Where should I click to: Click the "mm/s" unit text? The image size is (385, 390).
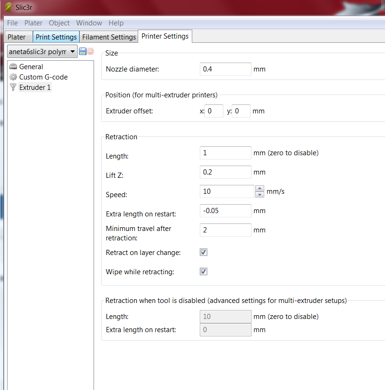[275, 191]
